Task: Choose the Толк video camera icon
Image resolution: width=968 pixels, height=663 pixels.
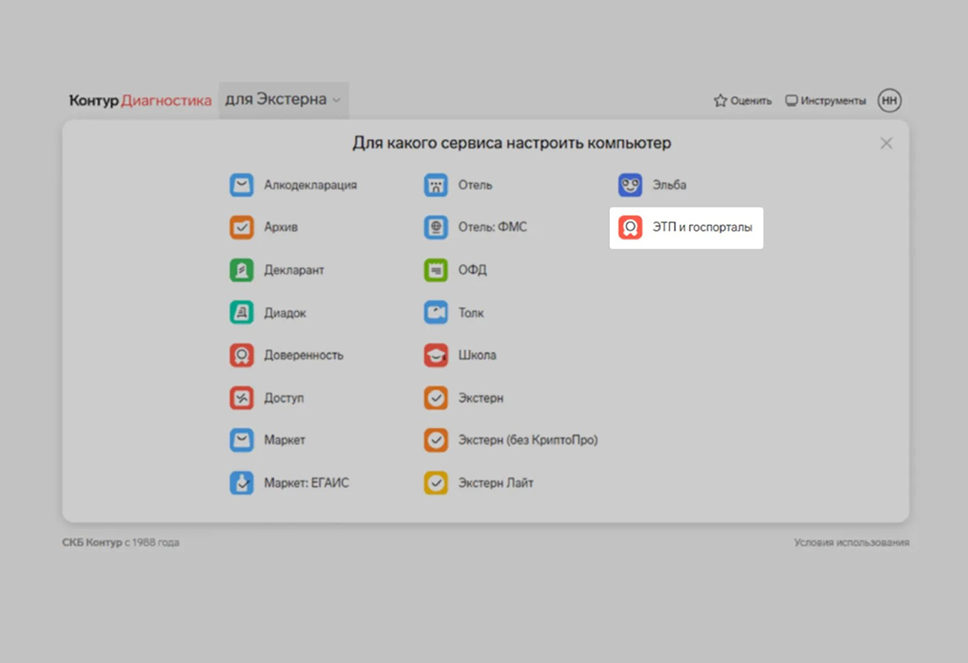Action: click(436, 313)
